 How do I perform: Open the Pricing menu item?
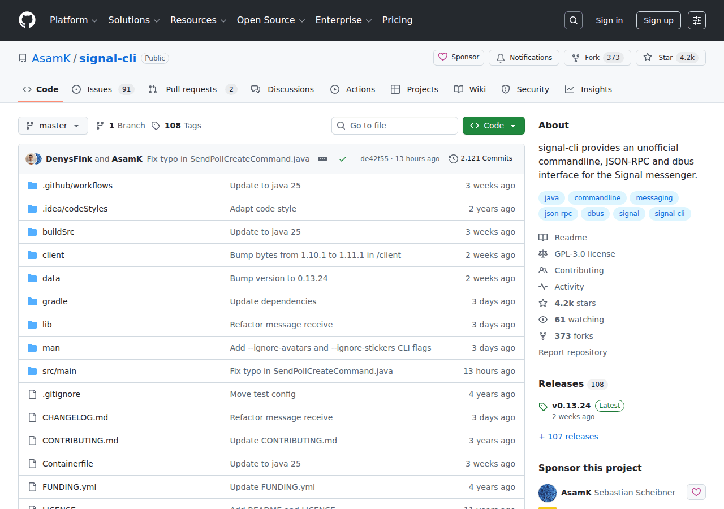[397, 20]
